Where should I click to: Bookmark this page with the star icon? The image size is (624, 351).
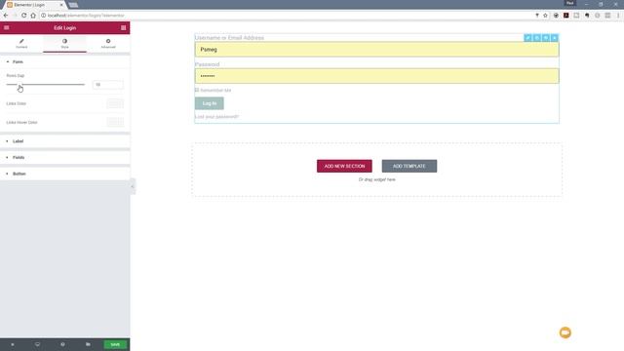point(546,16)
